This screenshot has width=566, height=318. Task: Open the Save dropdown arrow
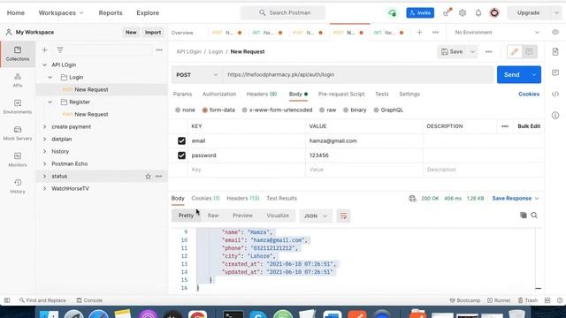(472, 52)
